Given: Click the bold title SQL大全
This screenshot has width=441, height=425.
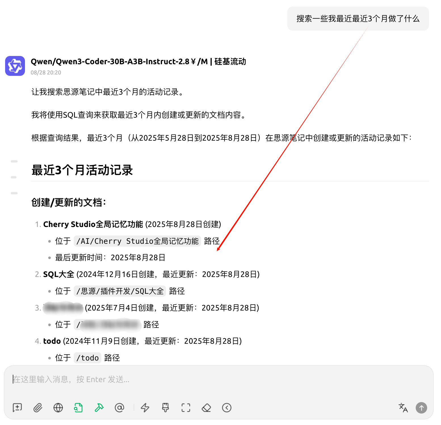Looking at the screenshot, I should coord(58,274).
